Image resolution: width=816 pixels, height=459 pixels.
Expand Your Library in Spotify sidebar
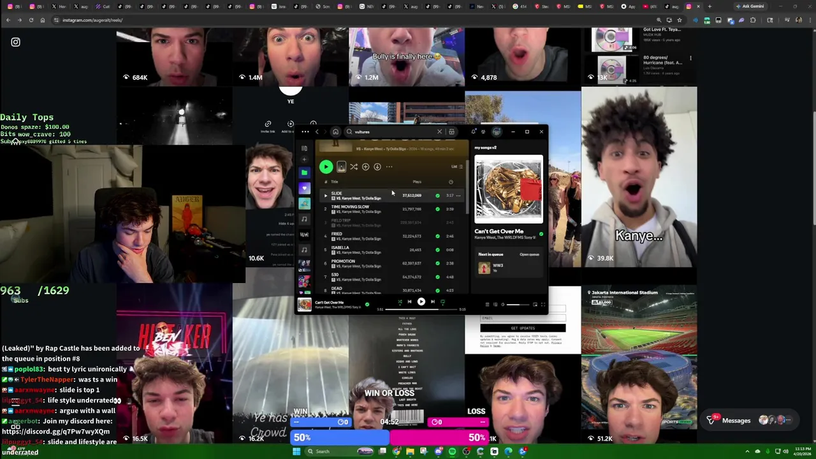click(x=304, y=149)
